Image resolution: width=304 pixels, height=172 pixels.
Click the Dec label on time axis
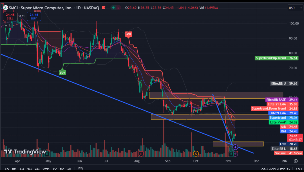coord(256,161)
